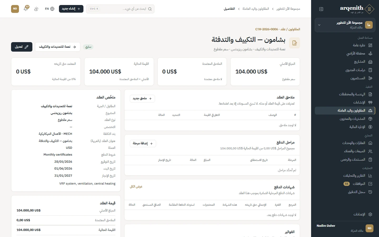The image size is (379, 237).
Task: Click the ND user avatar in top bar
Action: (x=15, y=9)
